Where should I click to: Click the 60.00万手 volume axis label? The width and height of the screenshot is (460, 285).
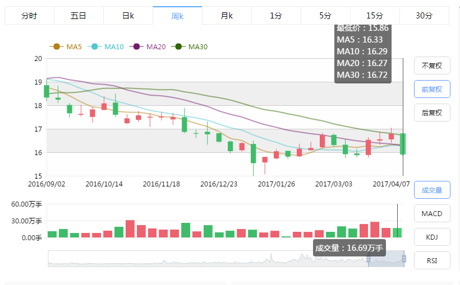[27, 204]
